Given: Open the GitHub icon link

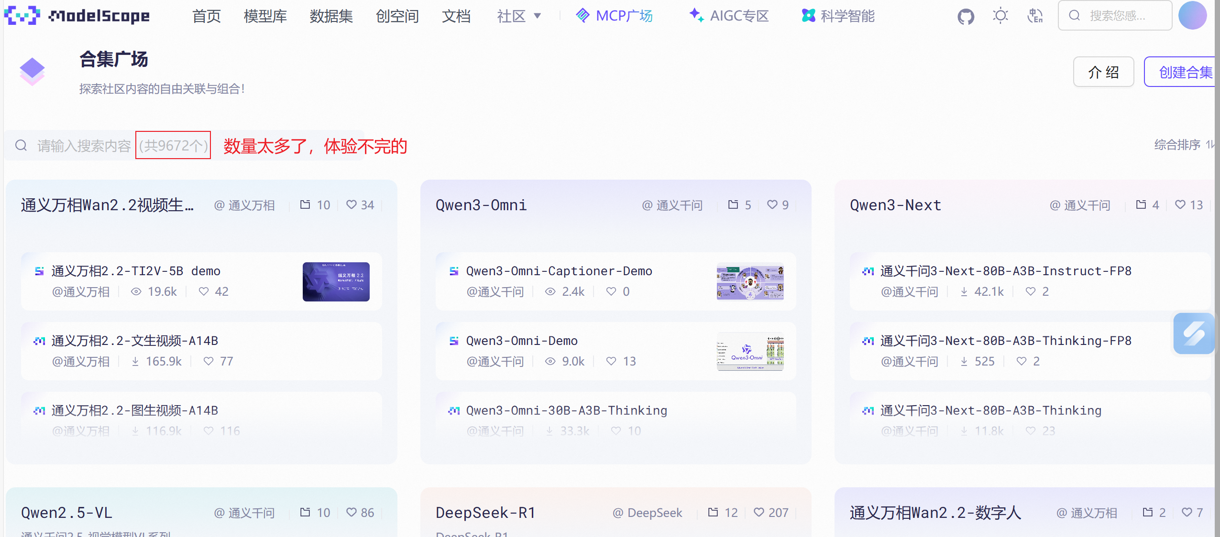Looking at the screenshot, I should pos(966,17).
